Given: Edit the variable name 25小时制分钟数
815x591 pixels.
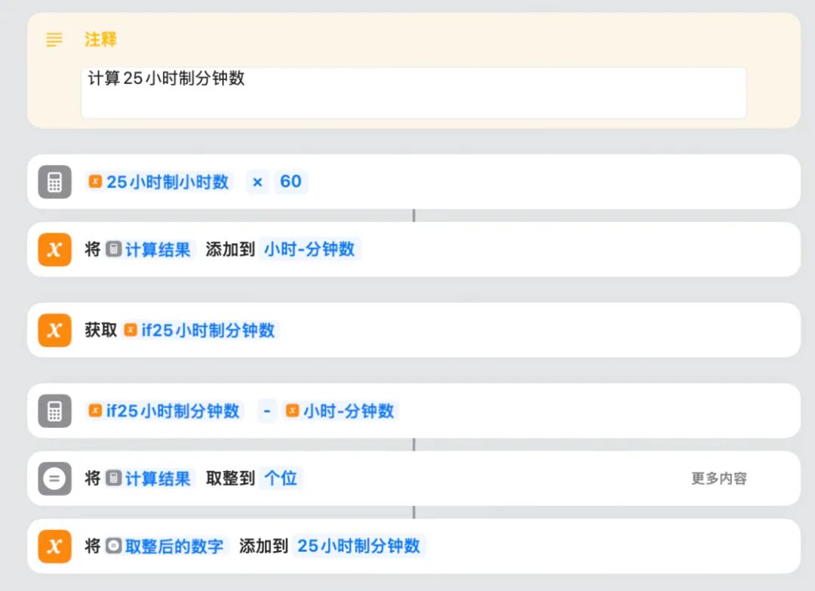Looking at the screenshot, I should click(x=358, y=546).
